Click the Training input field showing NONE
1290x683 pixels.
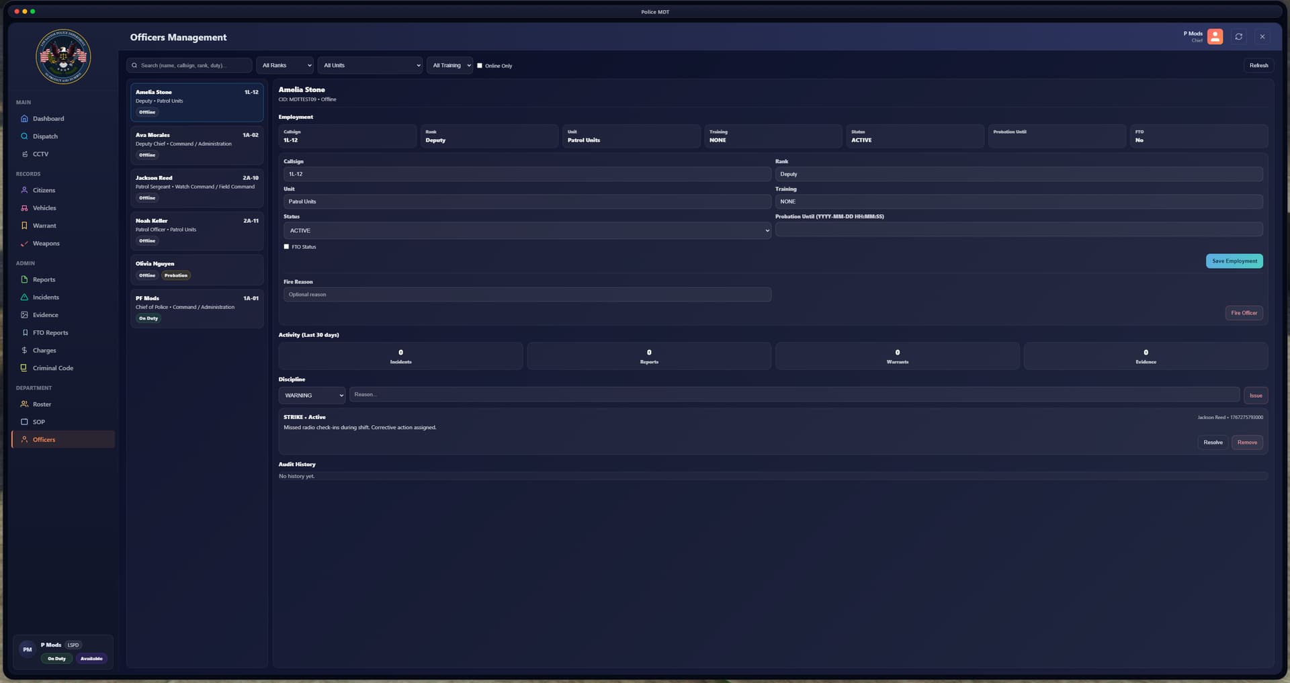1019,201
